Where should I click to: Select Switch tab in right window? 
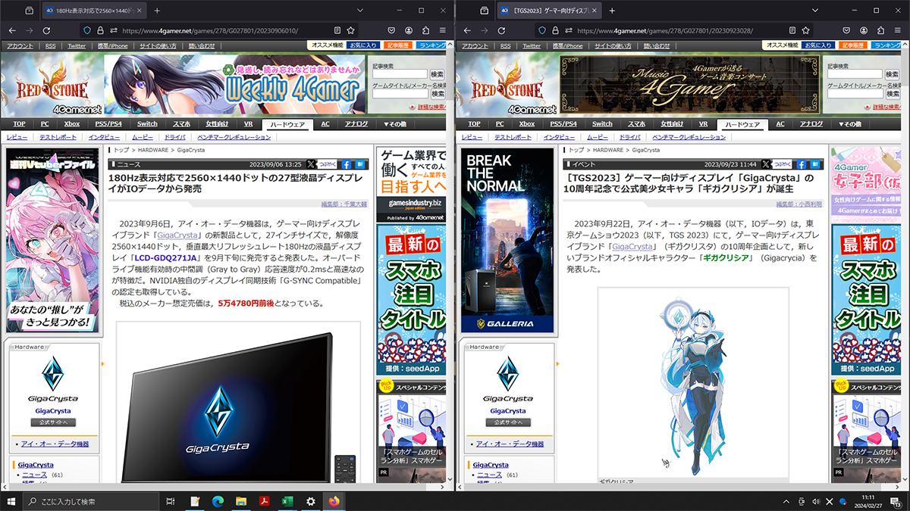[602, 123]
